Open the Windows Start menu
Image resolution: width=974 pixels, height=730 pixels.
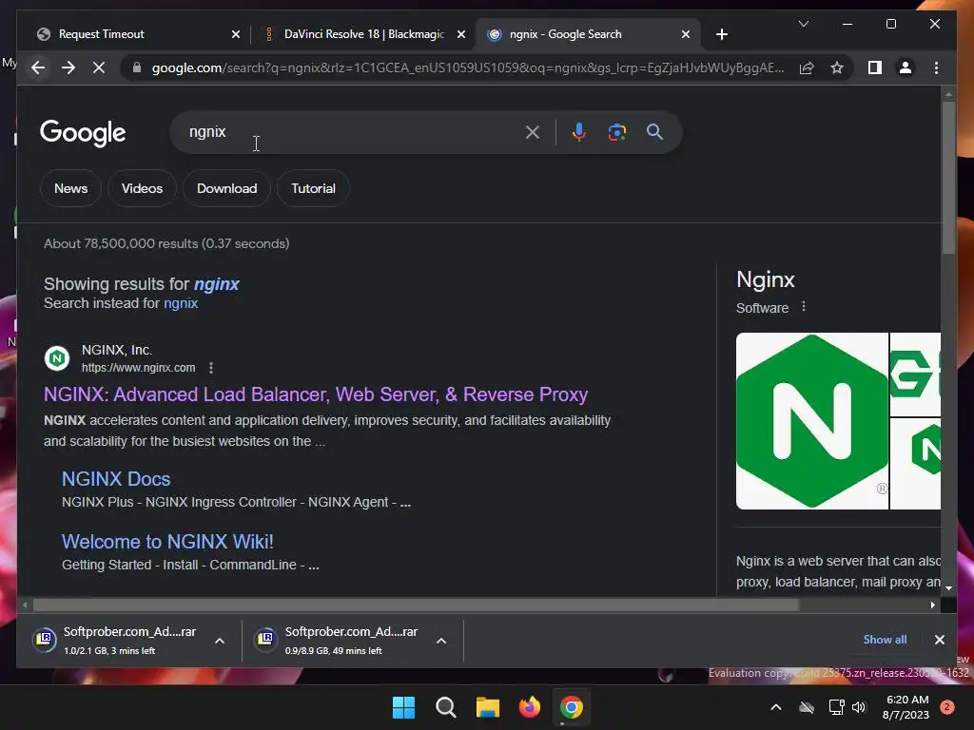403,707
